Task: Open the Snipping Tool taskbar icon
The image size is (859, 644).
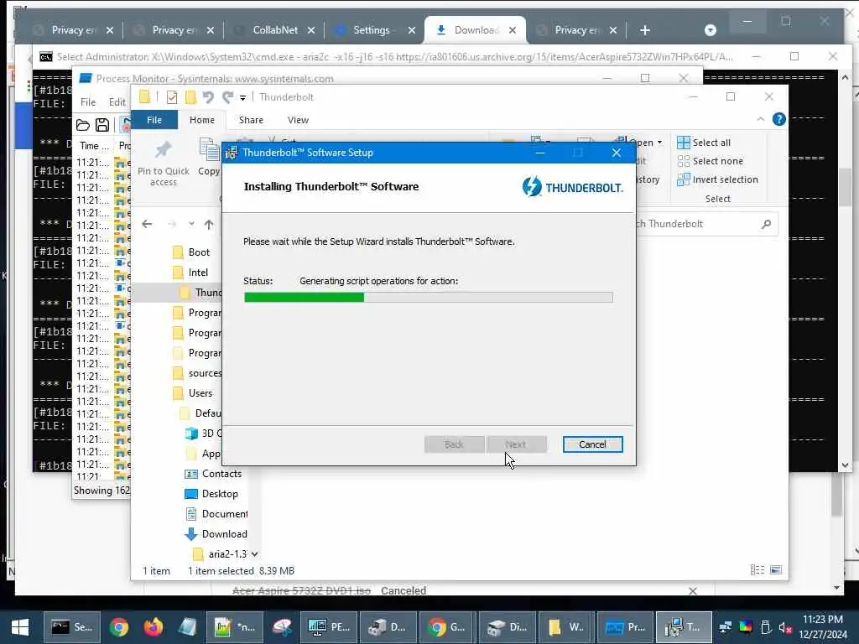Action: coord(282,626)
